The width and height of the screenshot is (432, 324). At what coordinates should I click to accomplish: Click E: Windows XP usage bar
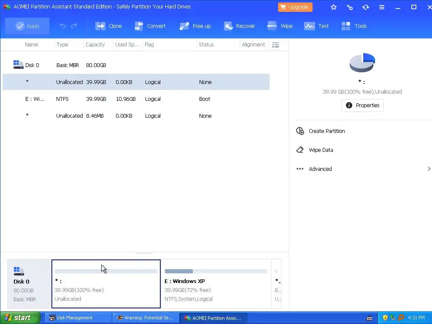pyautogui.click(x=216, y=271)
